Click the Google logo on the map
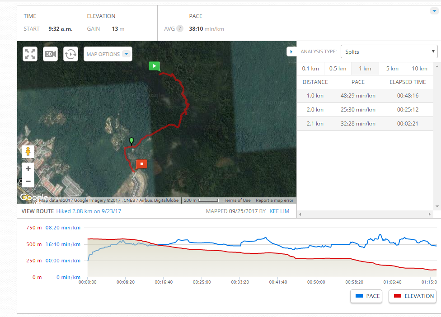This screenshot has width=441, height=317. tap(34, 197)
